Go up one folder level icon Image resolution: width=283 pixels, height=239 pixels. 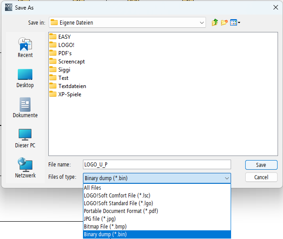215,23
